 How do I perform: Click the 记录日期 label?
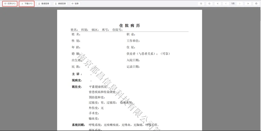(133, 67)
